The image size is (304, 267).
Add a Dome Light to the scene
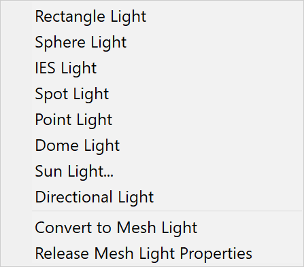pyautogui.click(x=152, y=145)
